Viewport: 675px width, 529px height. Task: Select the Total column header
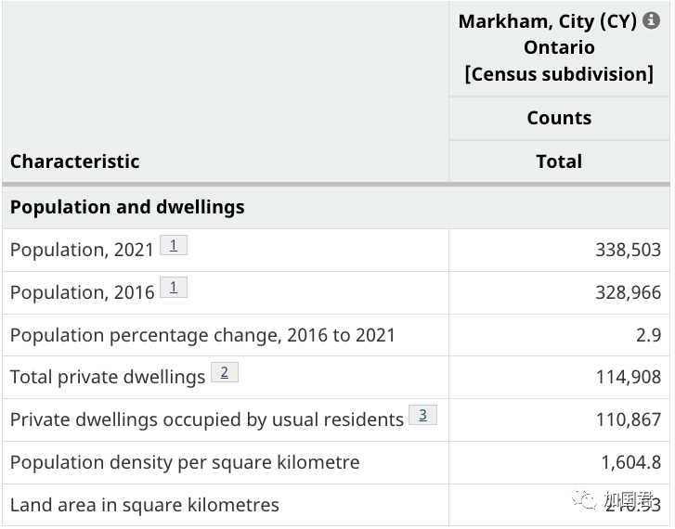[559, 161]
